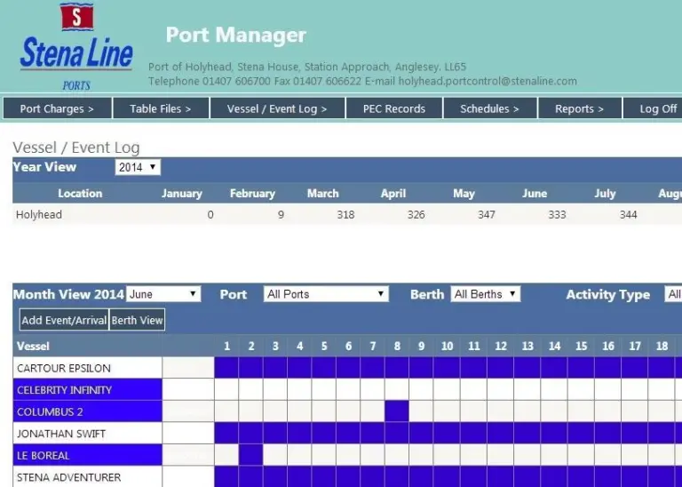Click the July value 344

[629, 214]
